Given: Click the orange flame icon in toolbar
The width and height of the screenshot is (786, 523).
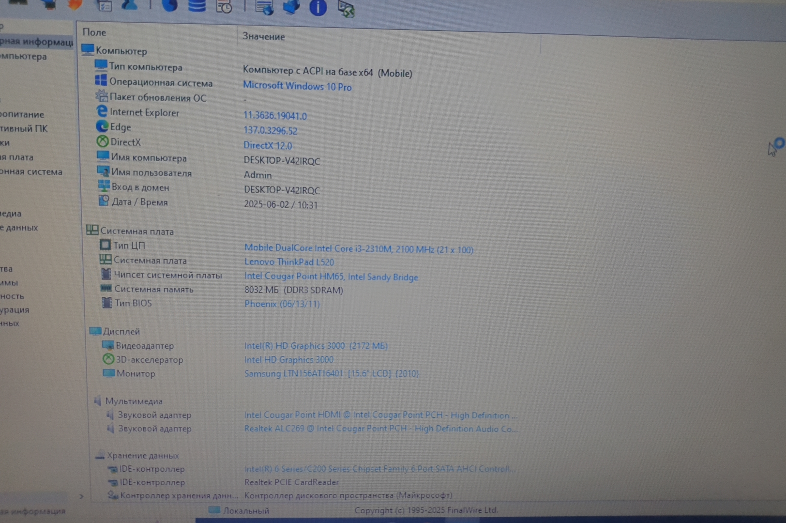Looking at the screenshot, I should [75, 4].
